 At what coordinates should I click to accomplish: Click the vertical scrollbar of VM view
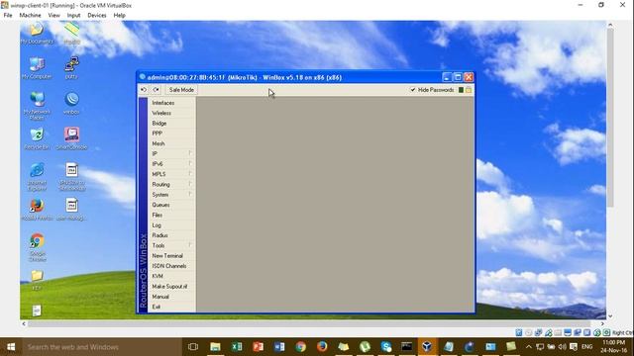[x=610, y=117]
